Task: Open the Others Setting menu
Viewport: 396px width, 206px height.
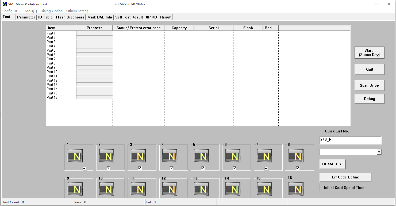Action: pos(77,11)
